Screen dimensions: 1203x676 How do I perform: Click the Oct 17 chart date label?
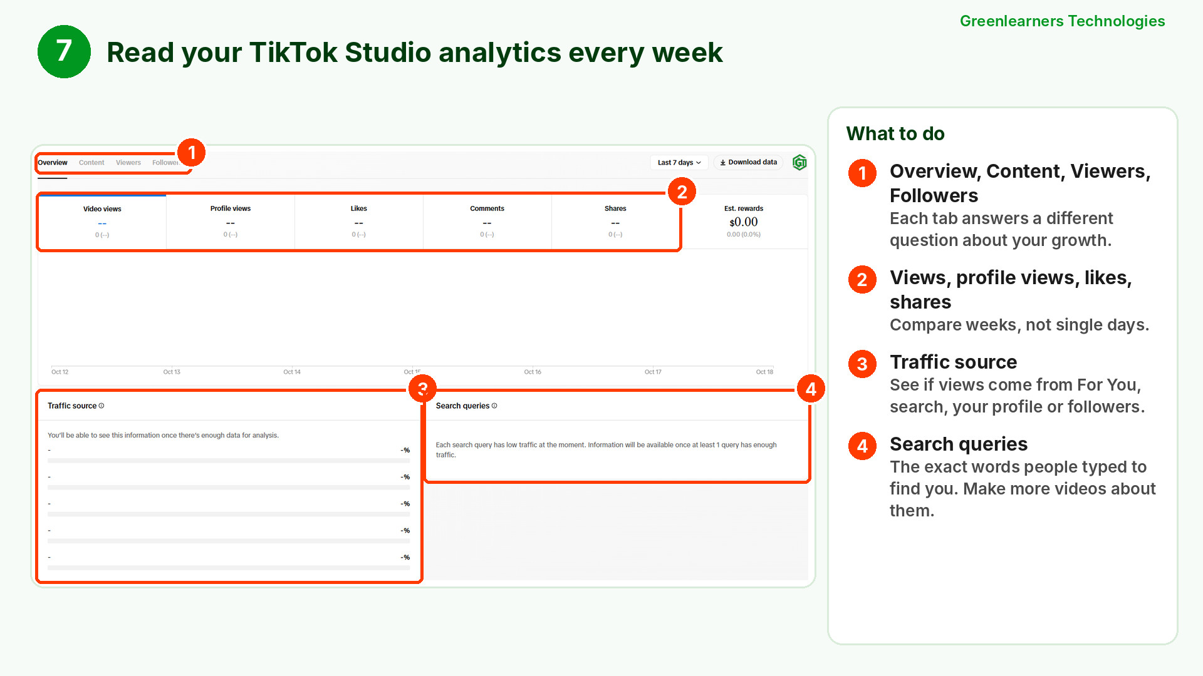pyautogui.click(x=653, y=372)
